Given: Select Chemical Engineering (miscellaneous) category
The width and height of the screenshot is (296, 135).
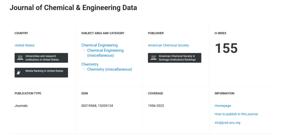Looking at the screenshot, I should [105, 53].
